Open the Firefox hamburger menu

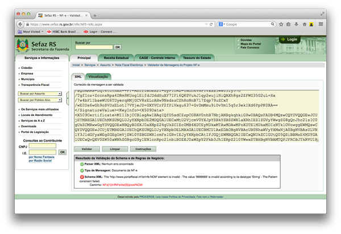(321, 24)
